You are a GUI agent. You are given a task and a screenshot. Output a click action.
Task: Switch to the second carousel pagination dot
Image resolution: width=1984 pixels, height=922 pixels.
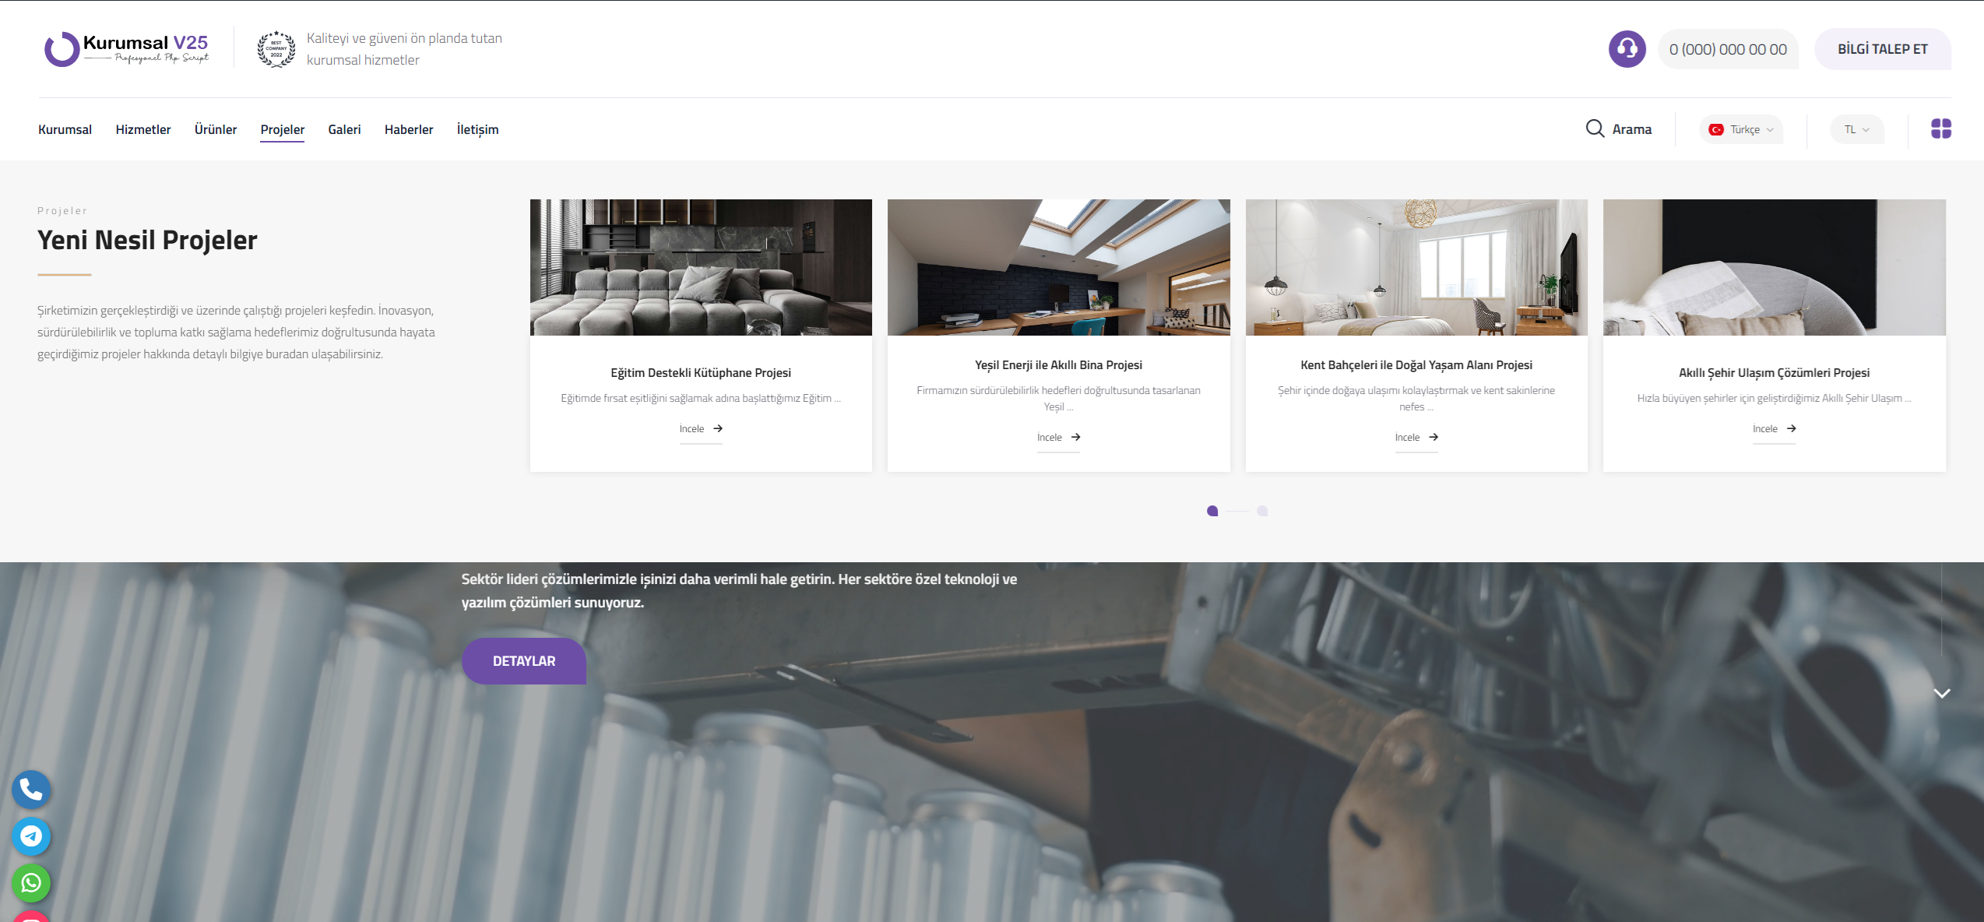(1262, 511)
